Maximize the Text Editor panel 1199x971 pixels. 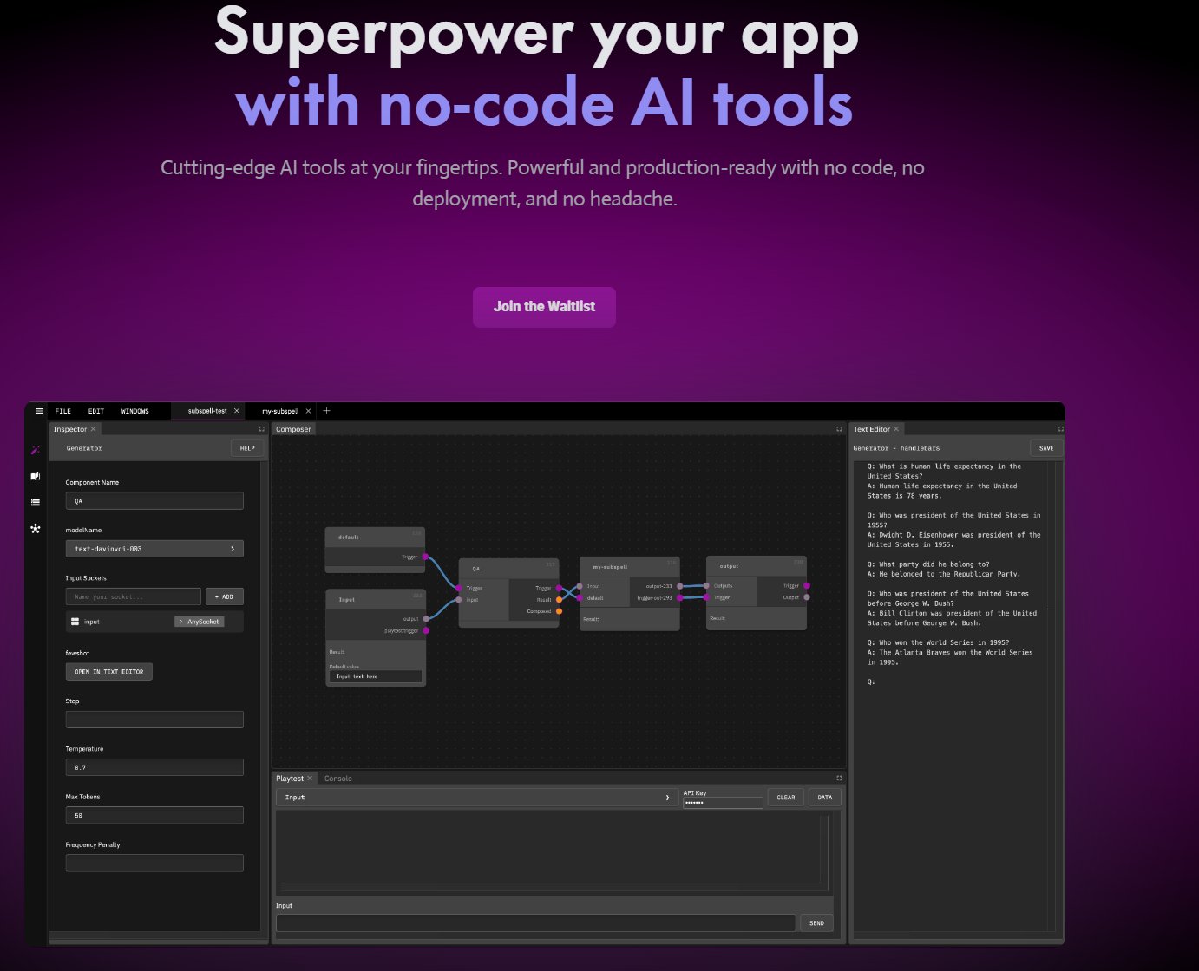pos(1060,429)
